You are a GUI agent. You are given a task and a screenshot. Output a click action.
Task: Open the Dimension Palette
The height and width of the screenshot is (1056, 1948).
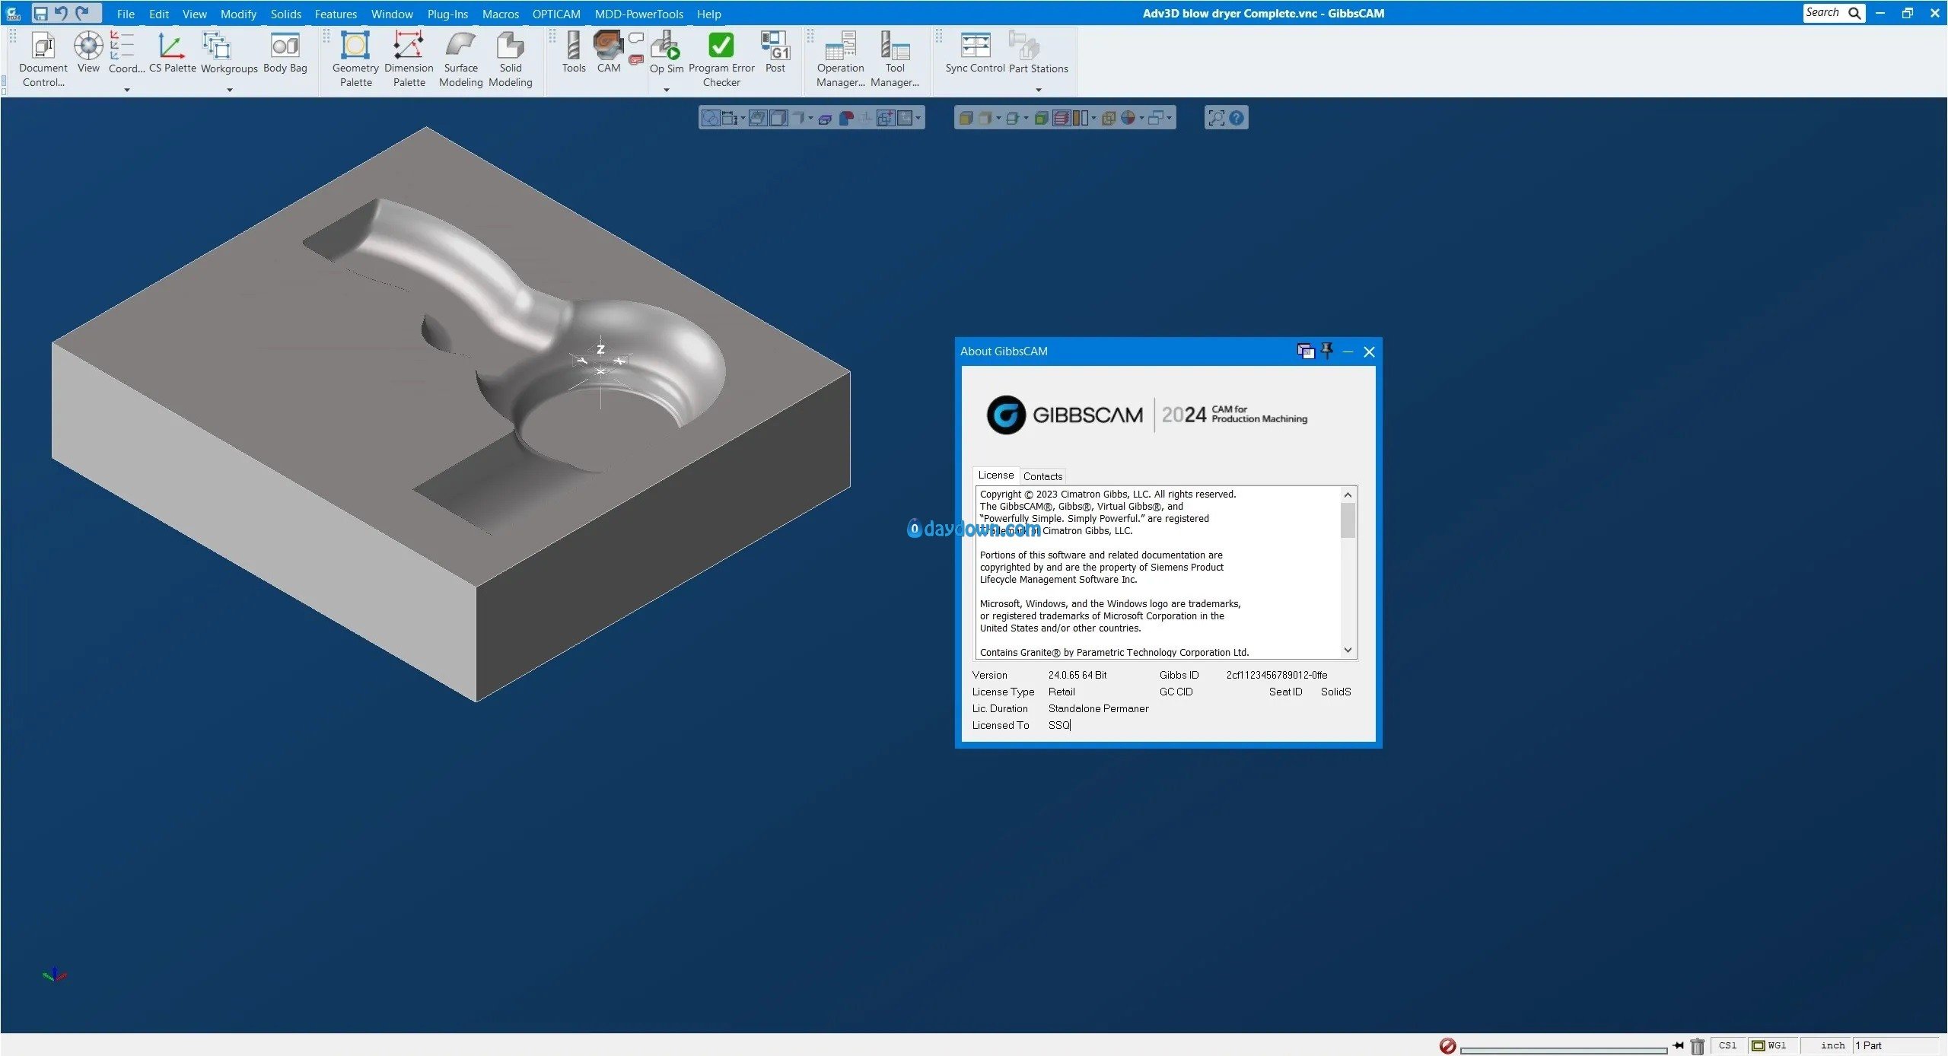(x=409, y=59)
